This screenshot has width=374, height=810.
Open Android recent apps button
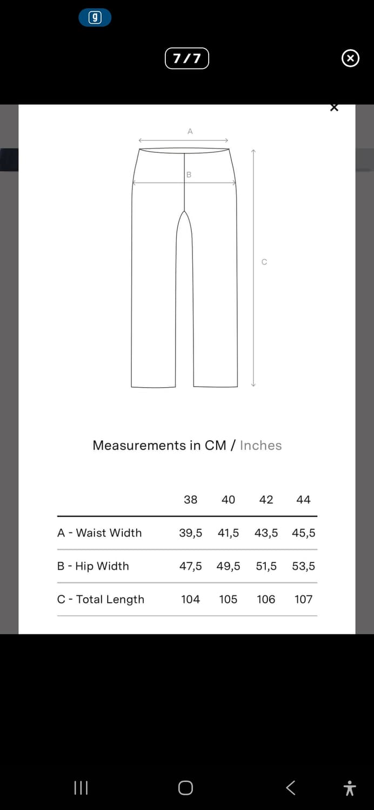81,788
